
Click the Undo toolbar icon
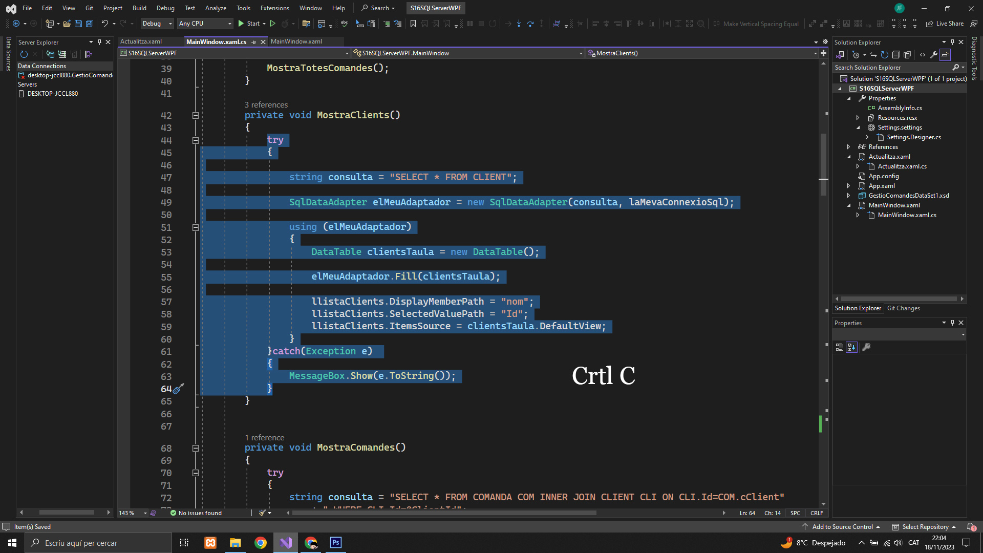pyautogui.click(x=104, y=24)
